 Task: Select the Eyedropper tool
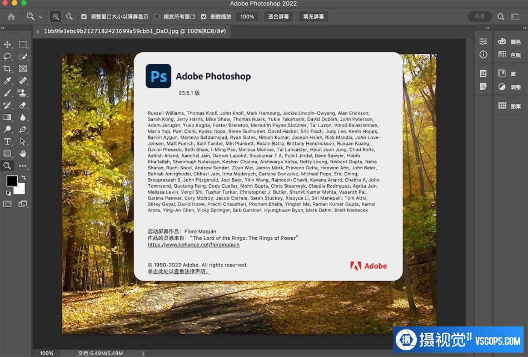point(7,81)
